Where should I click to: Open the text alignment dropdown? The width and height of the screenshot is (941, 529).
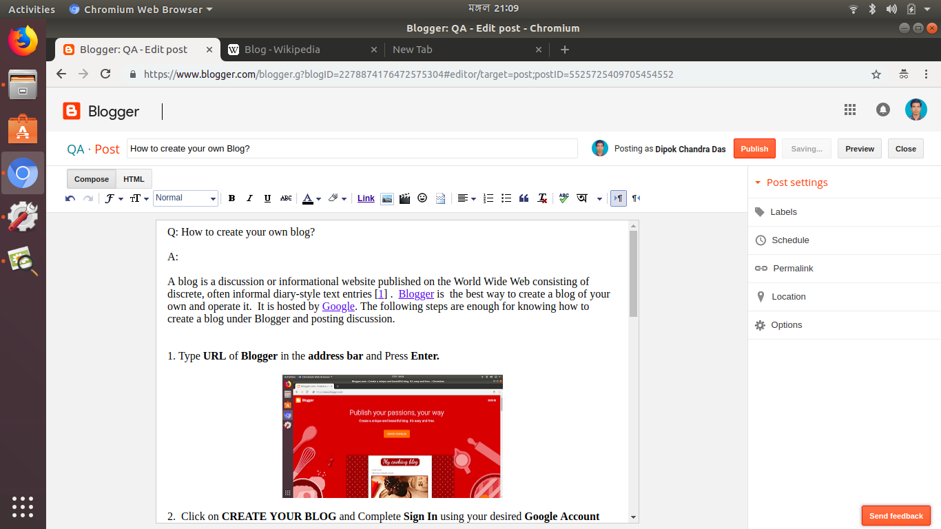coord(466,198)
